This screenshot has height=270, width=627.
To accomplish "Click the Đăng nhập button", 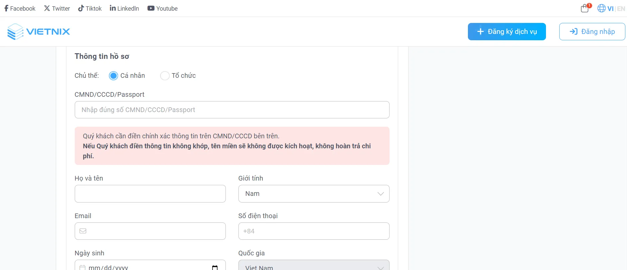I will tap(592, 32).
